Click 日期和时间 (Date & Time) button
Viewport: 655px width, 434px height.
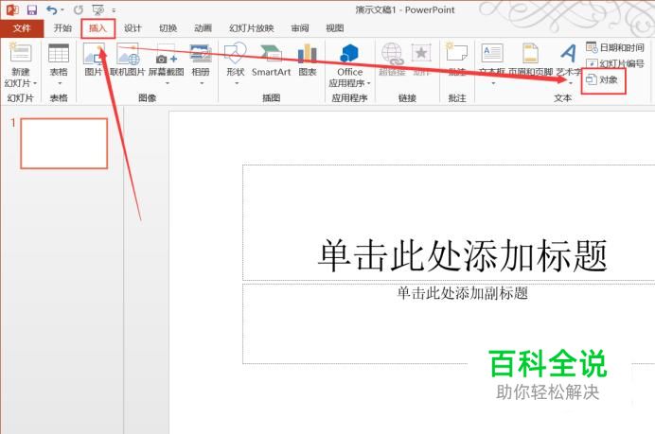click(x=614, y=47)
